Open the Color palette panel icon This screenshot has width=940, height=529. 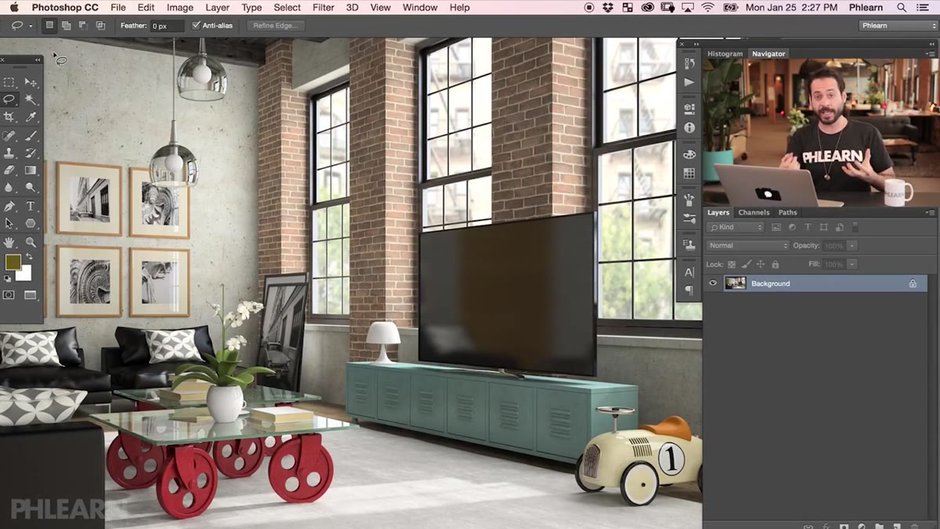coord(689,154)
